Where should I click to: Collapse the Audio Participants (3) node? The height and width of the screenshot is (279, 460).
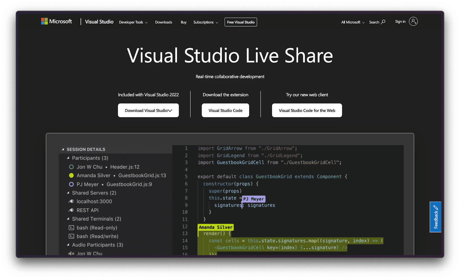pos(68,245)
